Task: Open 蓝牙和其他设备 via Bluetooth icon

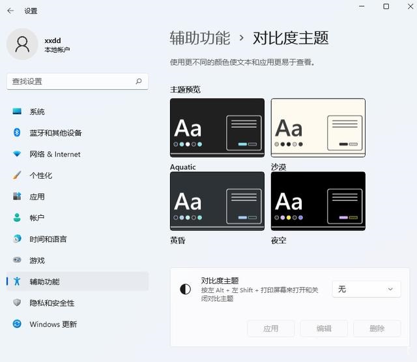Action: click(18, 133)
